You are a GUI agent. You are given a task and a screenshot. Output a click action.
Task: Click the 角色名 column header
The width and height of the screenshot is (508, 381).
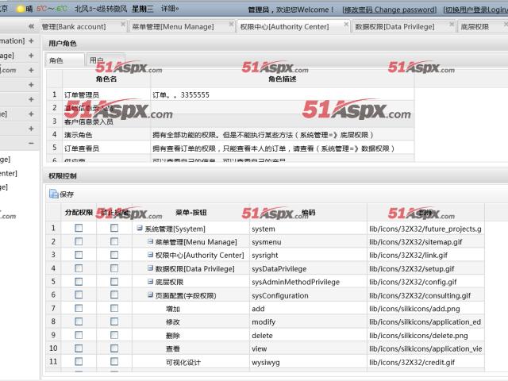click(x=106, y=79)
